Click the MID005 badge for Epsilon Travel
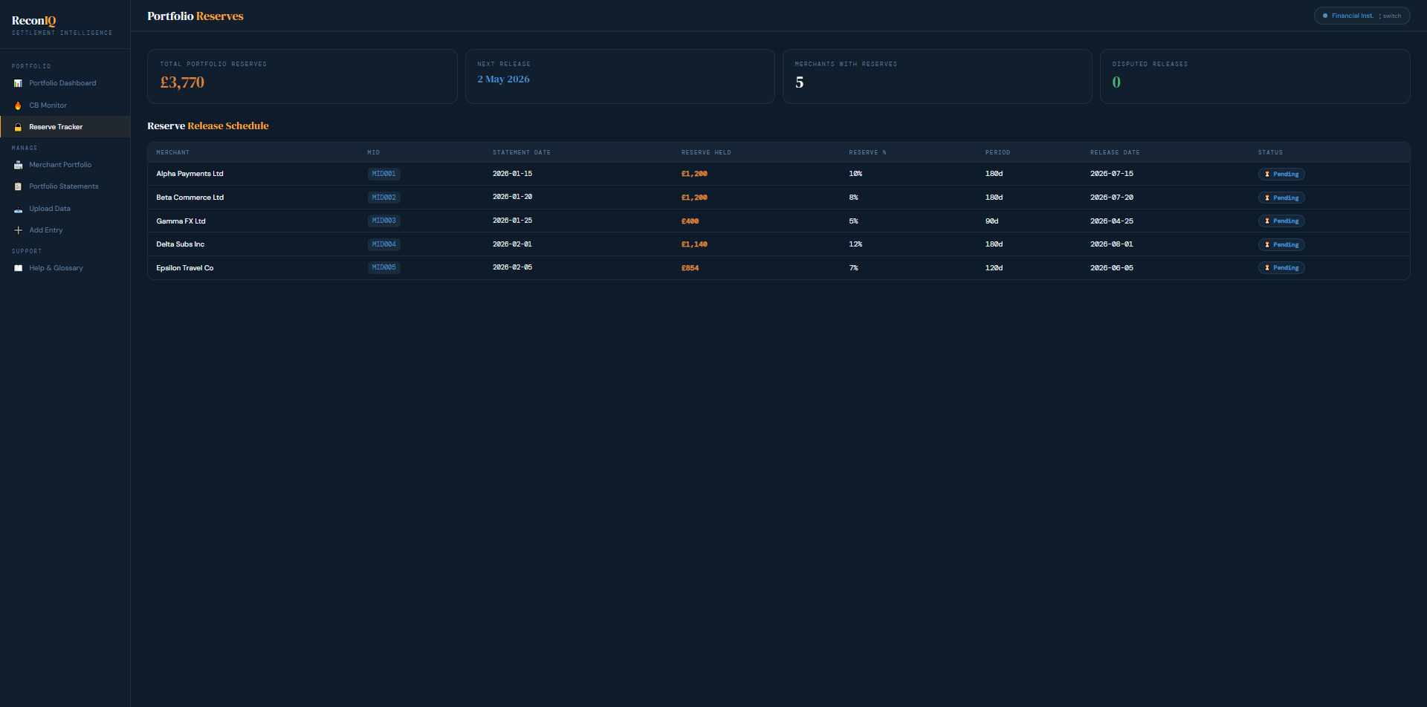This screenshot has width=1427, height=707. coord(384,267)
